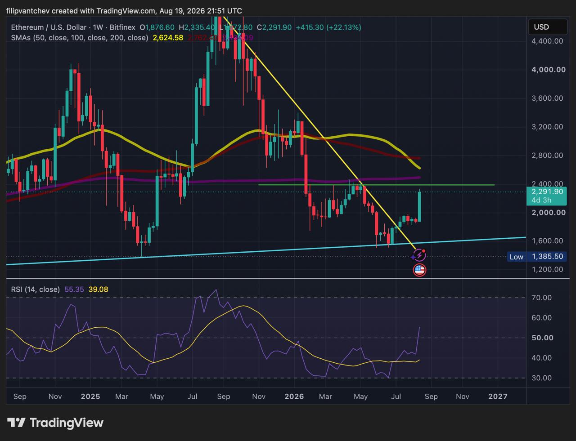Click the Low price tag label

click(x=516, y=257)
